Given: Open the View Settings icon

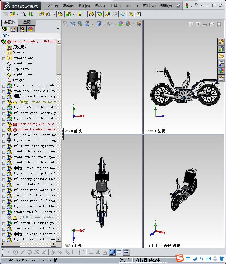Looking at the screenshot, I should click(x=139, y=24).
